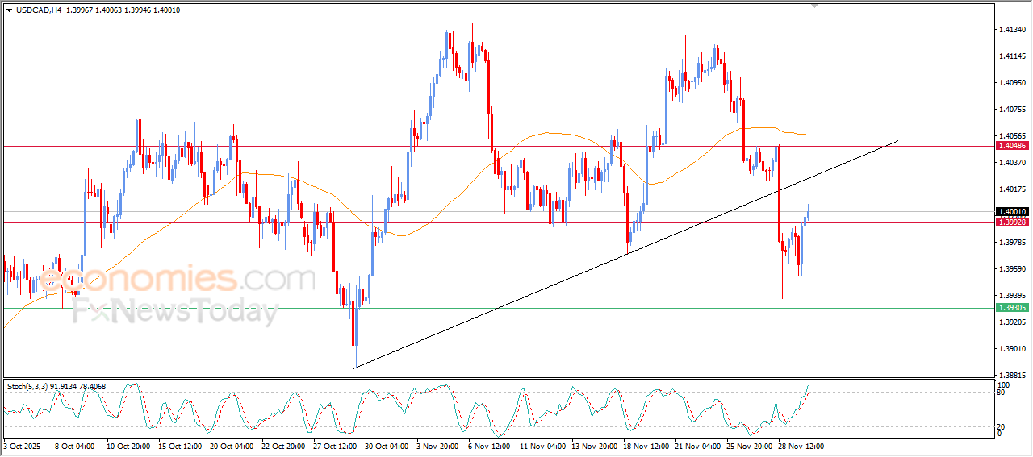Image resolution: width=1033 pixels, height=457 pixels.
Task: Click the 1.40370 price scale label
Action: point(1012,163)
